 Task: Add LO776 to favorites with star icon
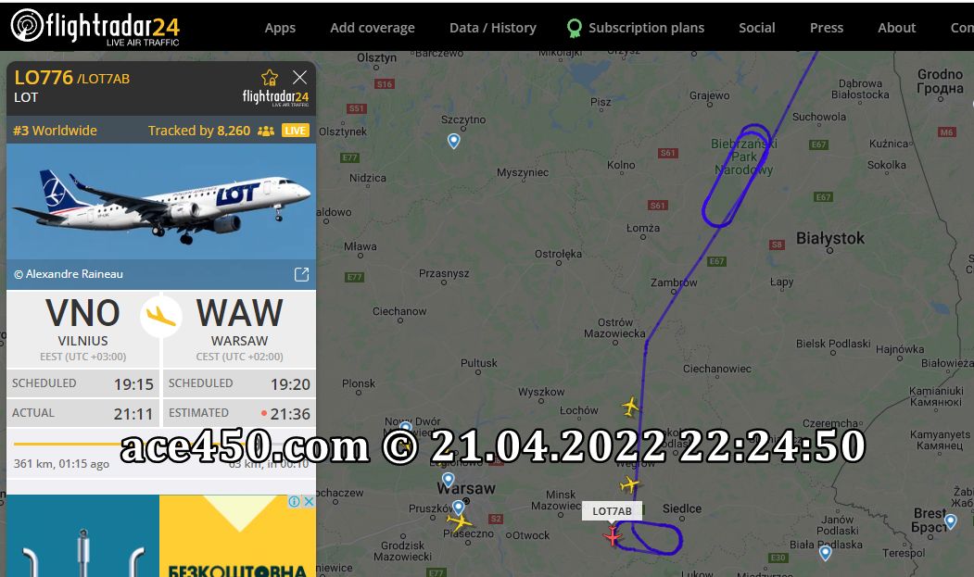coord(270,78)
